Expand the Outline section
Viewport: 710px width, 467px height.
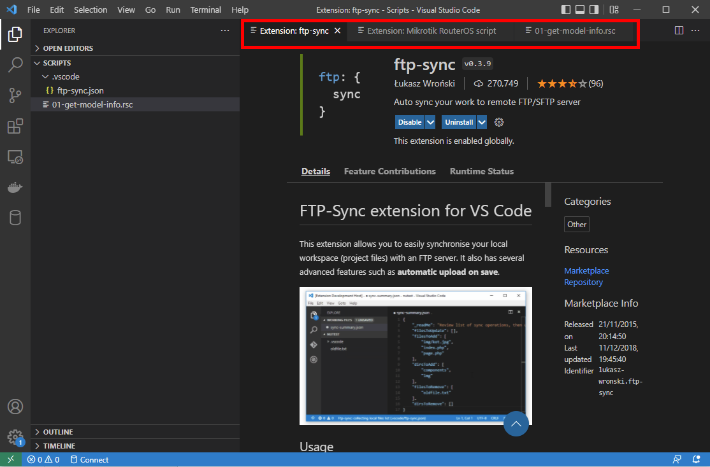[x=58, y=432]
